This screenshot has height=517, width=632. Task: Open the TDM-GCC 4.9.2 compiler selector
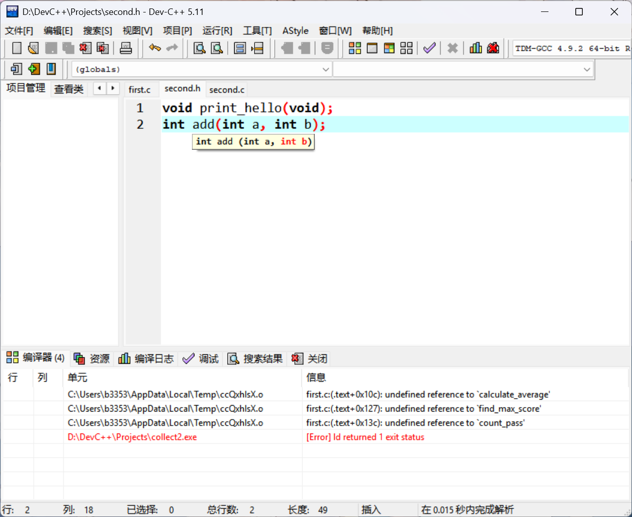572,48
